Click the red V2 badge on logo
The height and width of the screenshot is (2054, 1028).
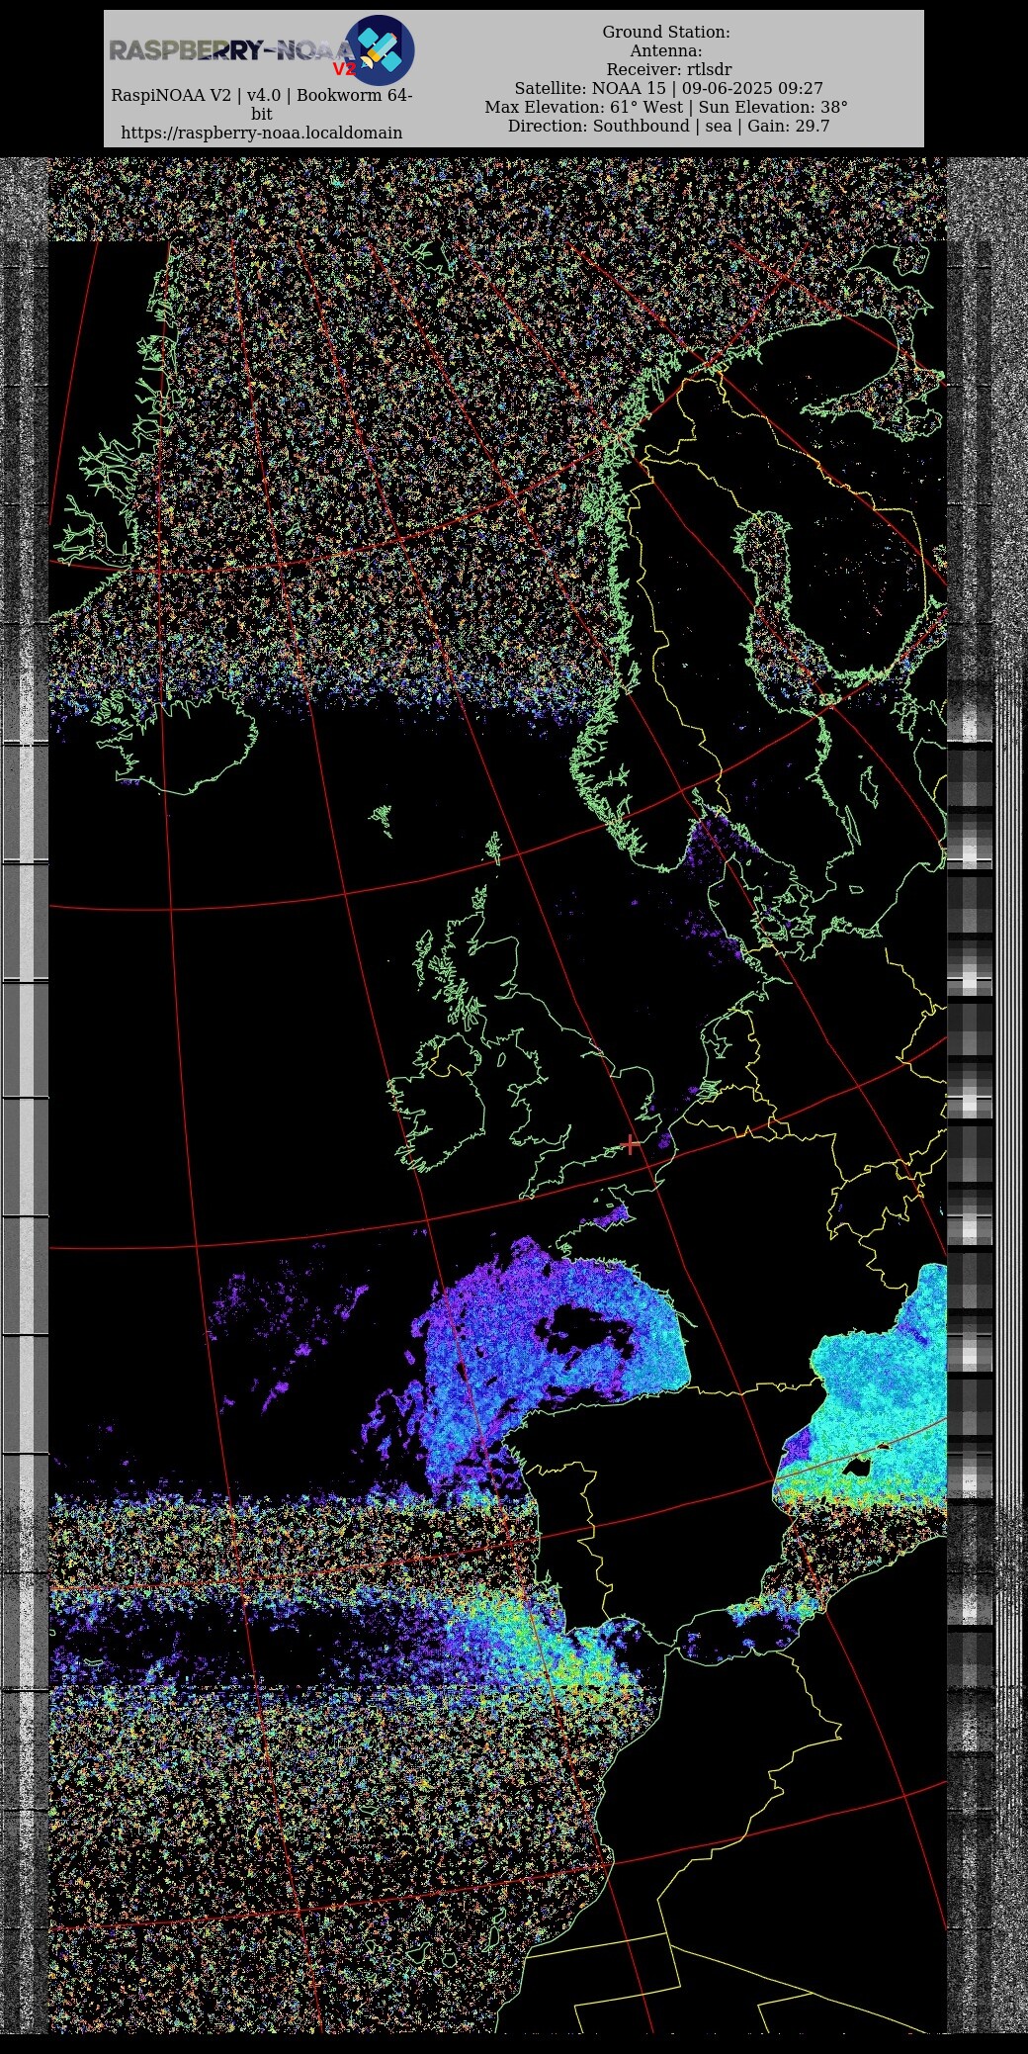(344, 69)
